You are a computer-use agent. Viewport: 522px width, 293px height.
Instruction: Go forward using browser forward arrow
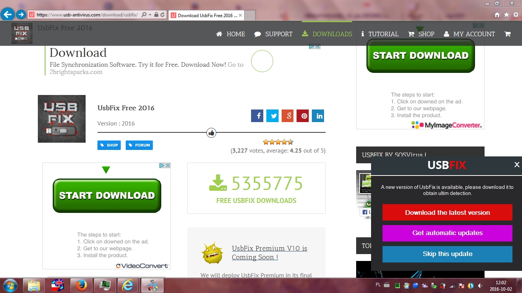point(21,15)
